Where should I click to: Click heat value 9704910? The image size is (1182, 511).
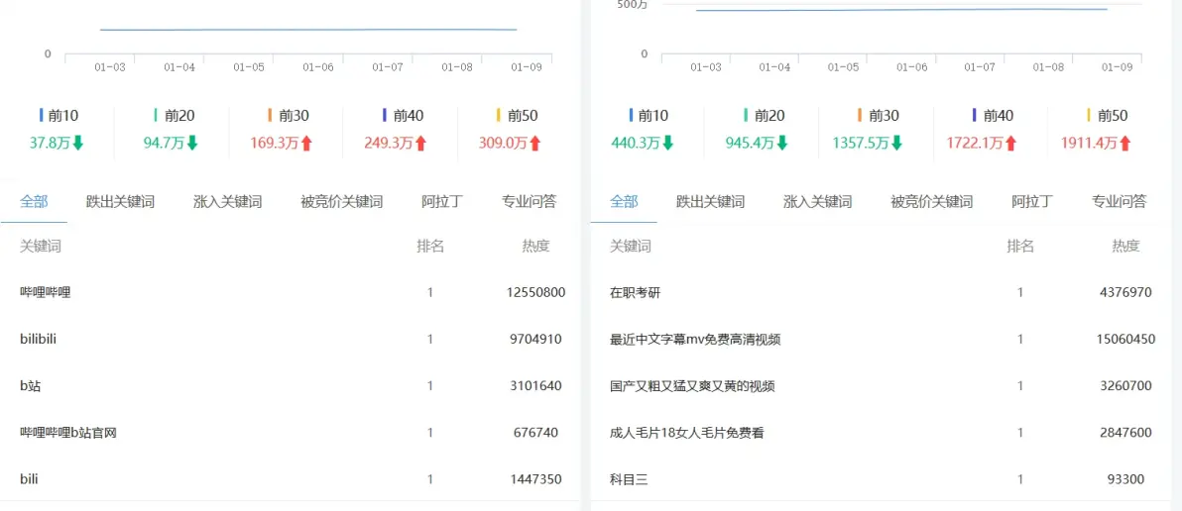(536, 340)
